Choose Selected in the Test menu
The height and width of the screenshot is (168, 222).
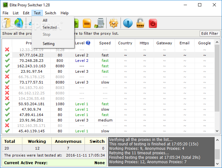pos(53,27)
